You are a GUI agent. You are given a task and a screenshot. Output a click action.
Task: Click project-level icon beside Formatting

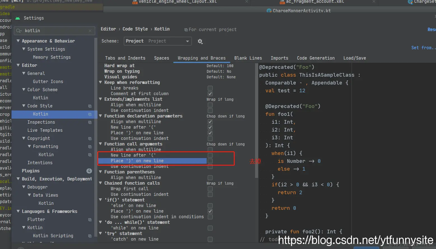pos(90,147)
